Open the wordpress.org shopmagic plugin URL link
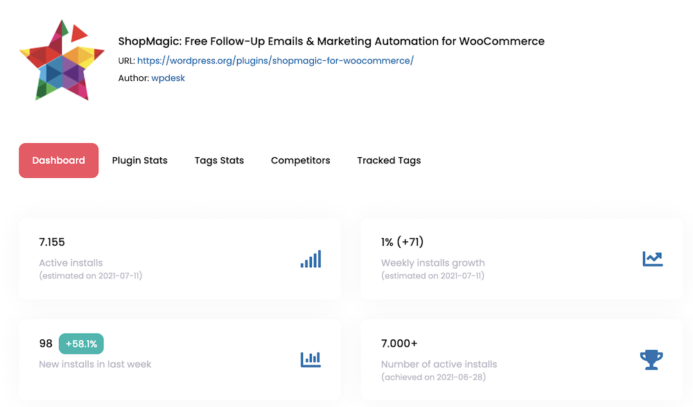 (x=275, y=61)
